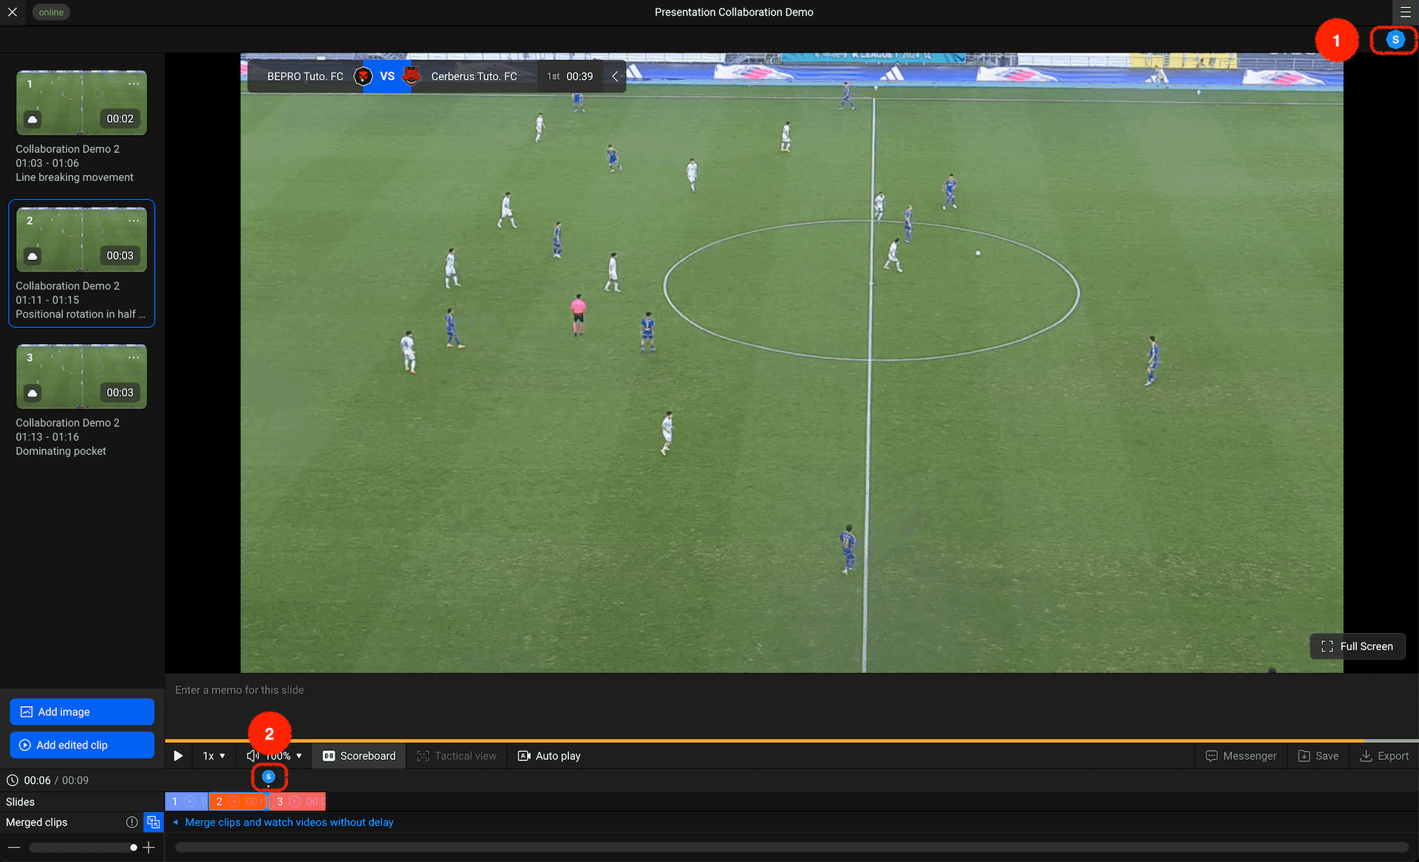The image size is (1419, 862).
Task: Open the three-dot menu on slide 1
Action: click(133, 83)
